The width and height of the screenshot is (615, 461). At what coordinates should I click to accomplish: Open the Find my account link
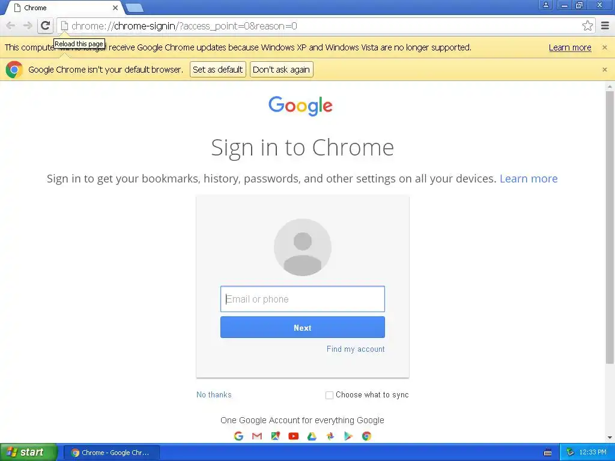point(356,349)
